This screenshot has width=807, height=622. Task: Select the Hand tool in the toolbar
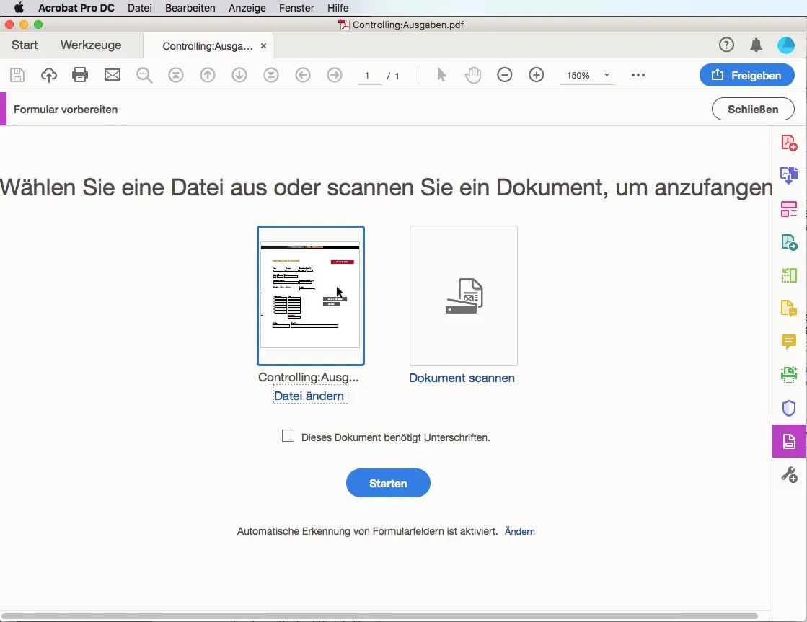click(x=473, y=75)
